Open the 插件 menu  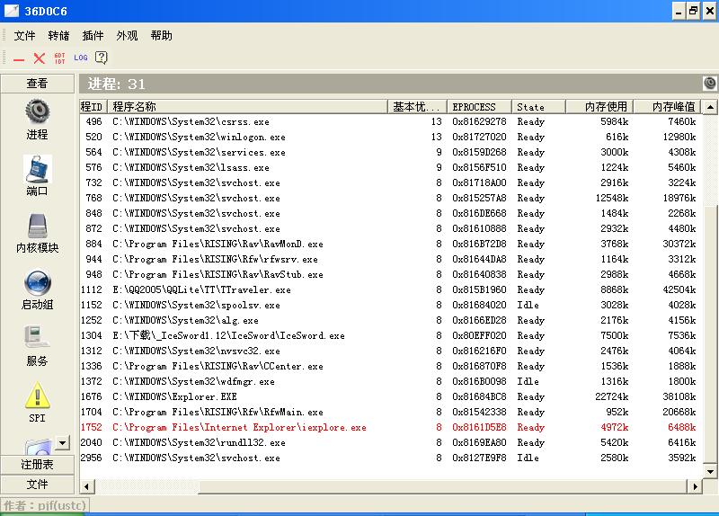(x=93, y=36)
